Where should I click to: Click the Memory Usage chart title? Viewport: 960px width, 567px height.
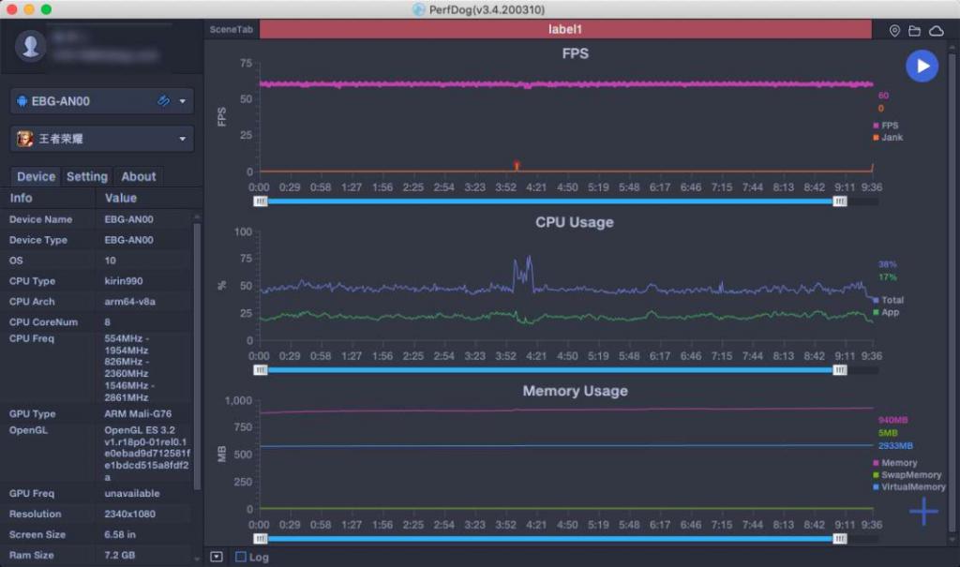575,391
